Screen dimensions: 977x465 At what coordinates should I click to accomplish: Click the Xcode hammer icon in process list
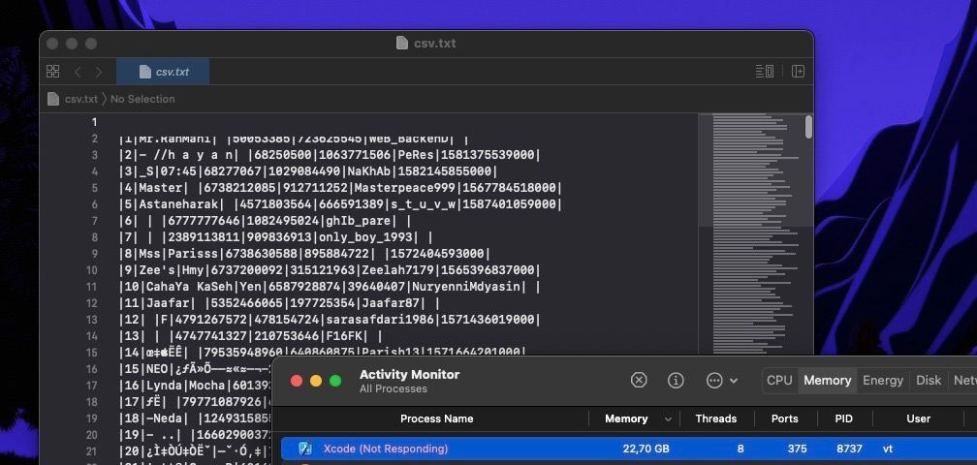click(x=305, y=449)
